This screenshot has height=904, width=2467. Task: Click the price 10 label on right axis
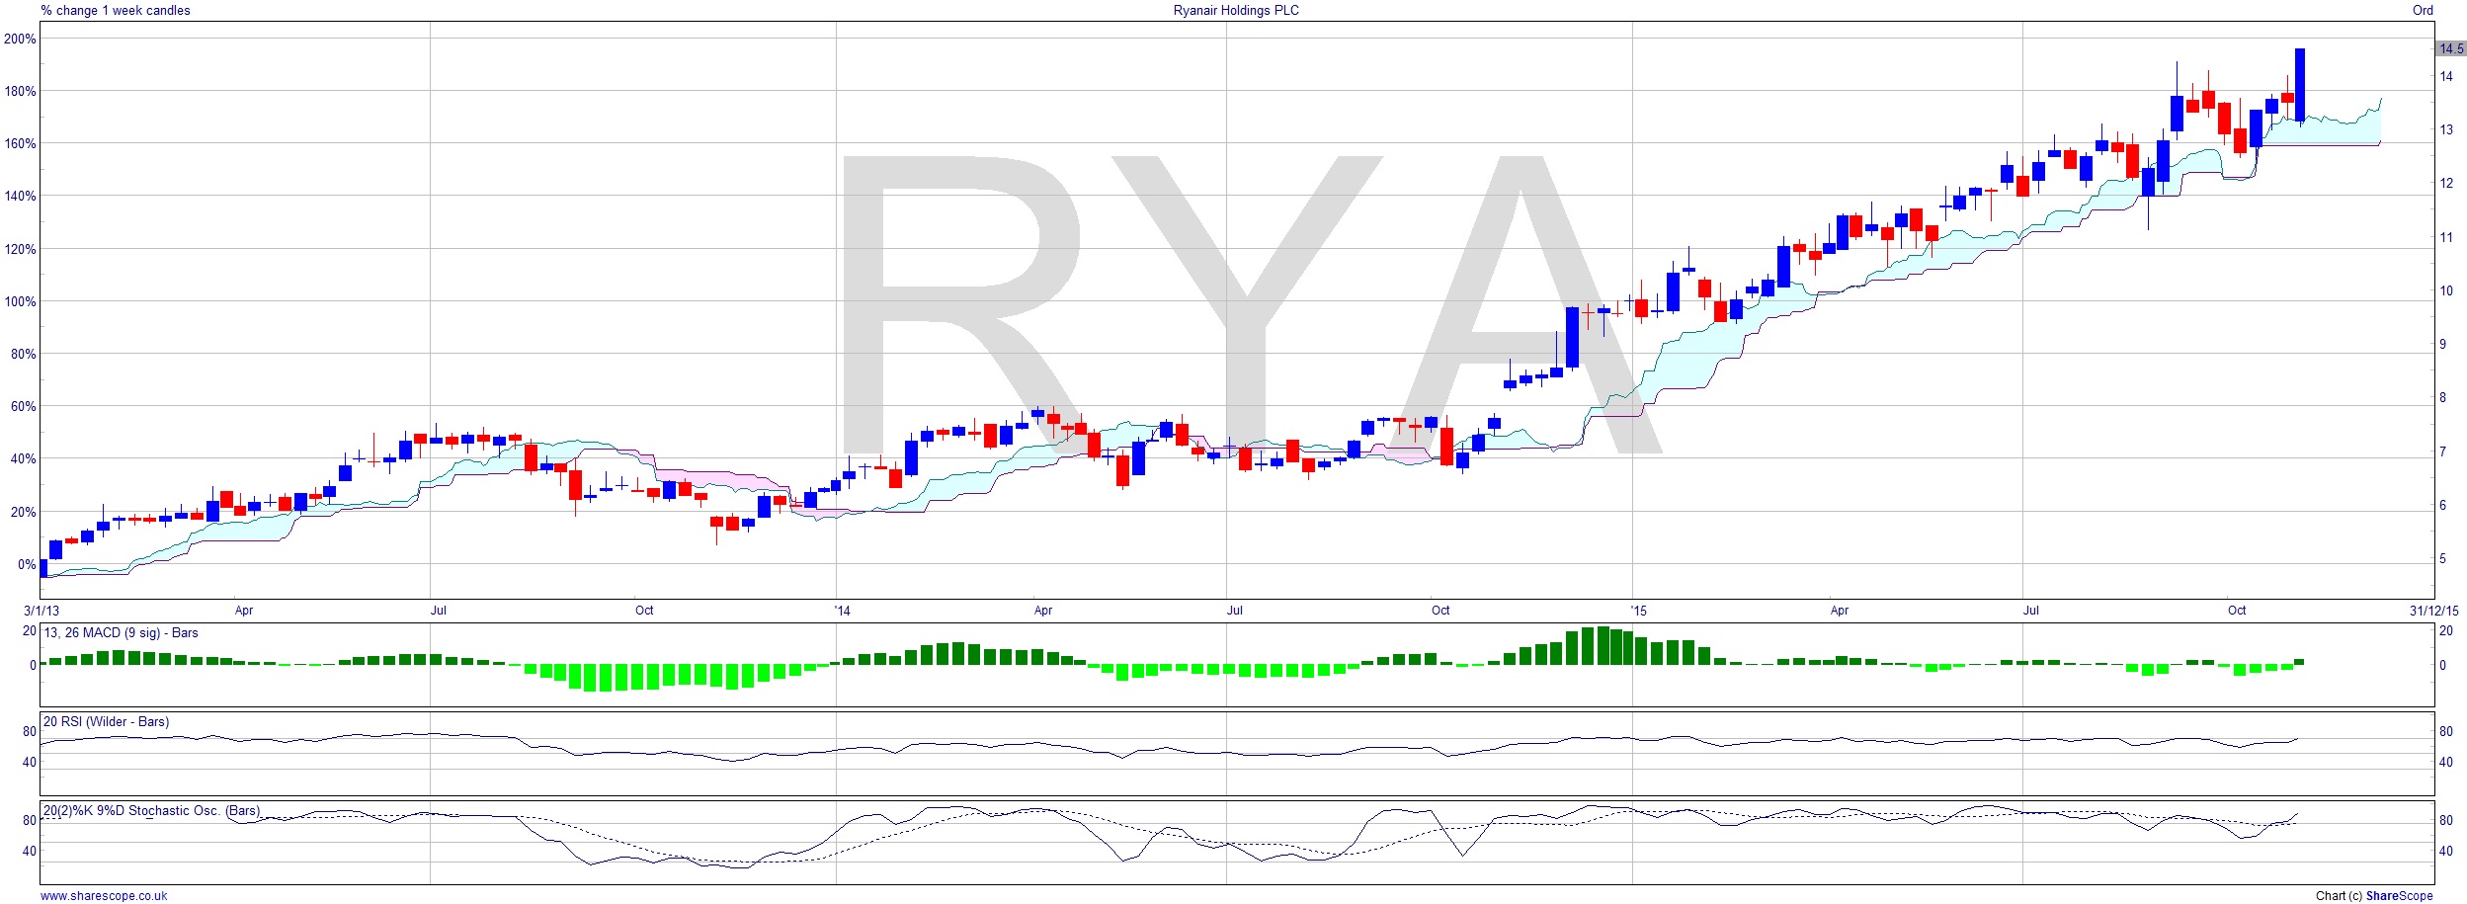point(2446,290)
